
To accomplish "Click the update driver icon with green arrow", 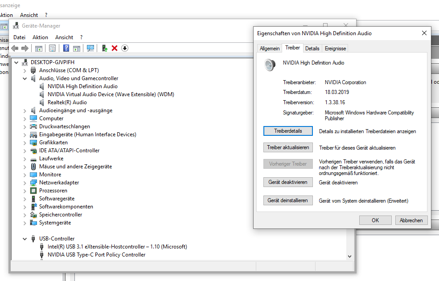I will point(105,48).
